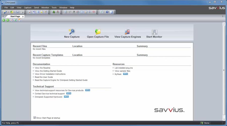Open the Capture menu

coord(28,8)
